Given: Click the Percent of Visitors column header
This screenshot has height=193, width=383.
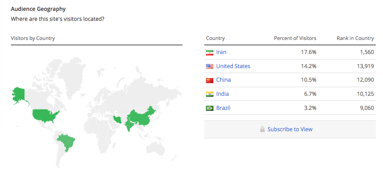Looking at the screenshot, I should point(295,38).
